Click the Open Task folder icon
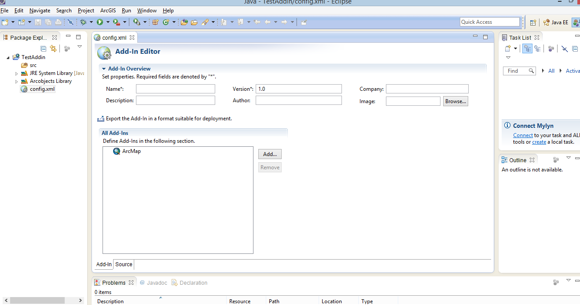The image size is (580, 305). 194,22
